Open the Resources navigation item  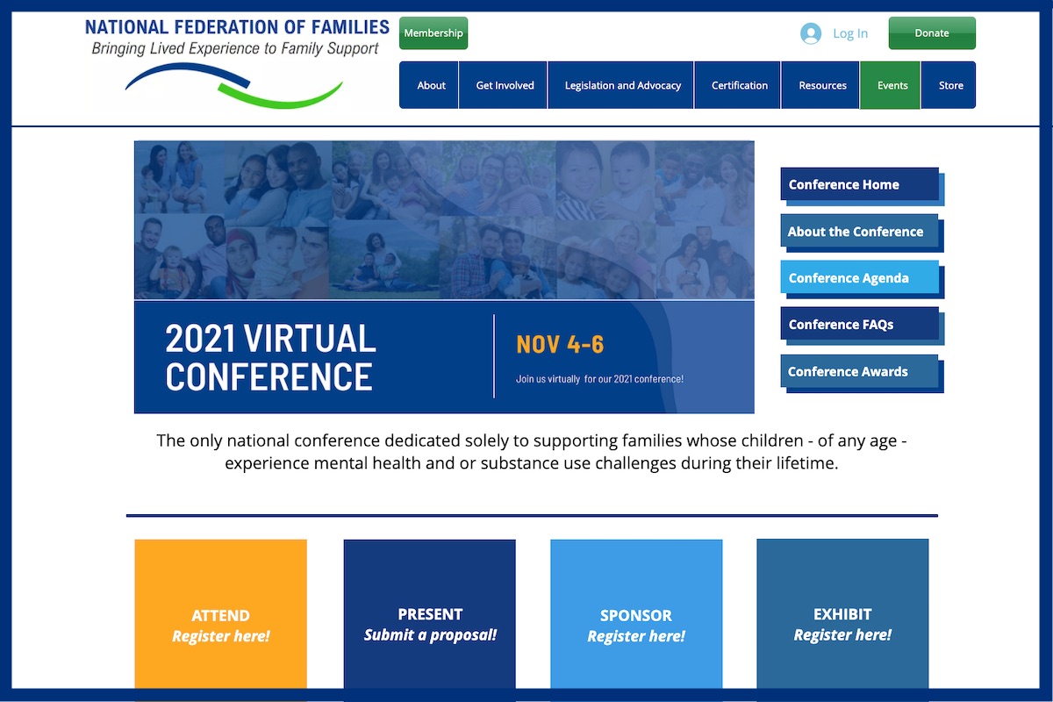[822, 85]
